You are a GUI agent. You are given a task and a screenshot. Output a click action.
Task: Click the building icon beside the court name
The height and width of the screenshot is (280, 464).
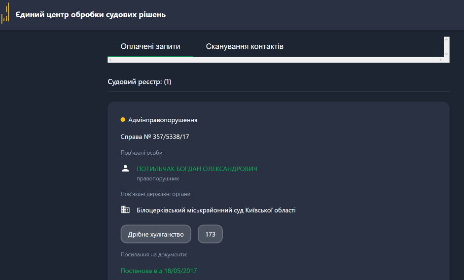coord(125,210)
